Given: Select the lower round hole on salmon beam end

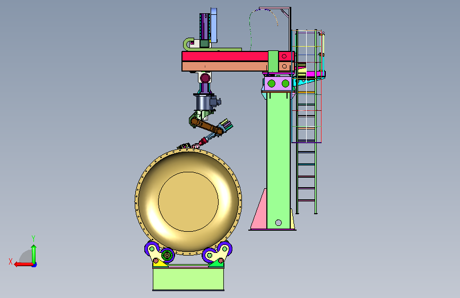Looking at the screenshot, I should (284, 66).
